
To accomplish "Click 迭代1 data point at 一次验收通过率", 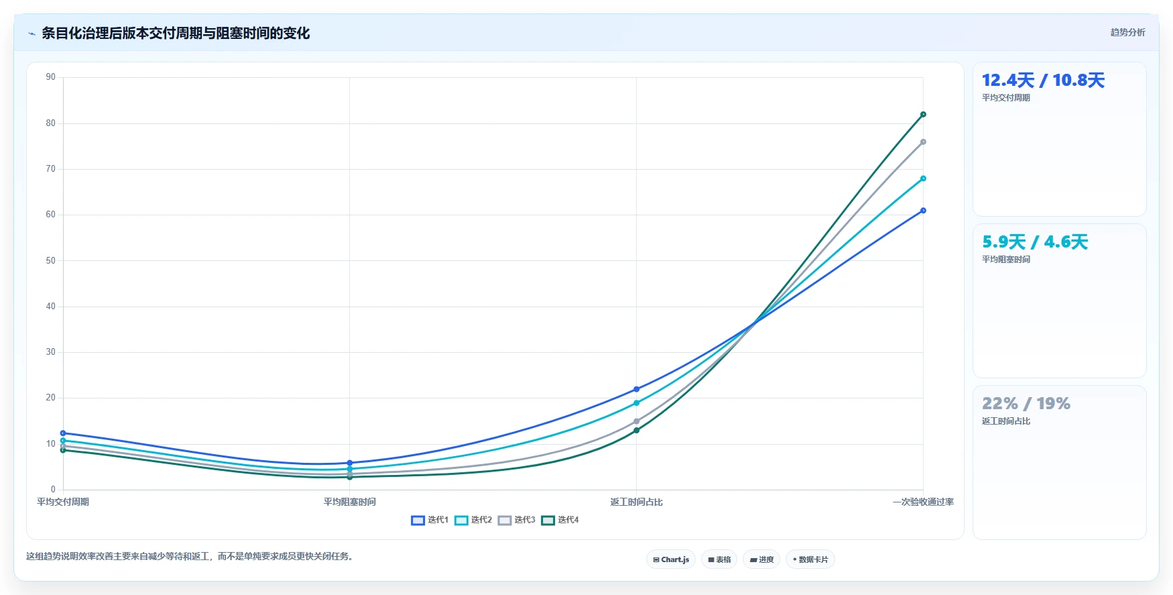I will pos(923,211).
